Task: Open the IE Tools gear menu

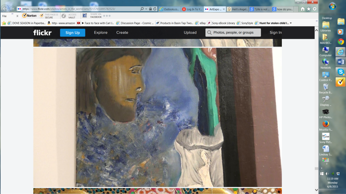Action: (315, 9)
